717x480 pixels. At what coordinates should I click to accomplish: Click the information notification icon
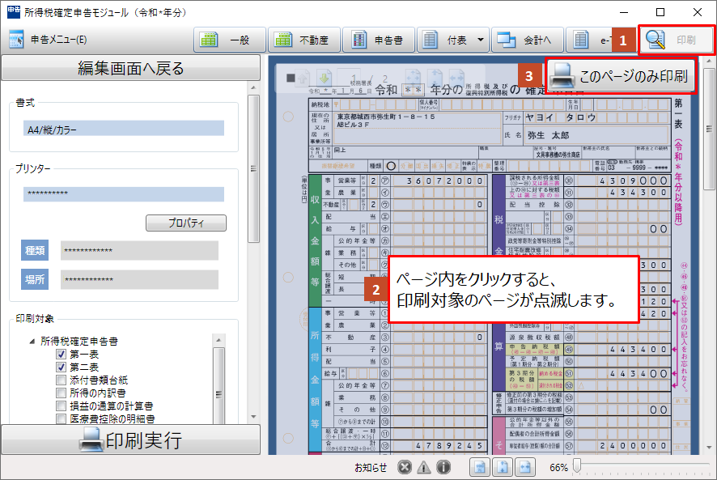[443, 467]
